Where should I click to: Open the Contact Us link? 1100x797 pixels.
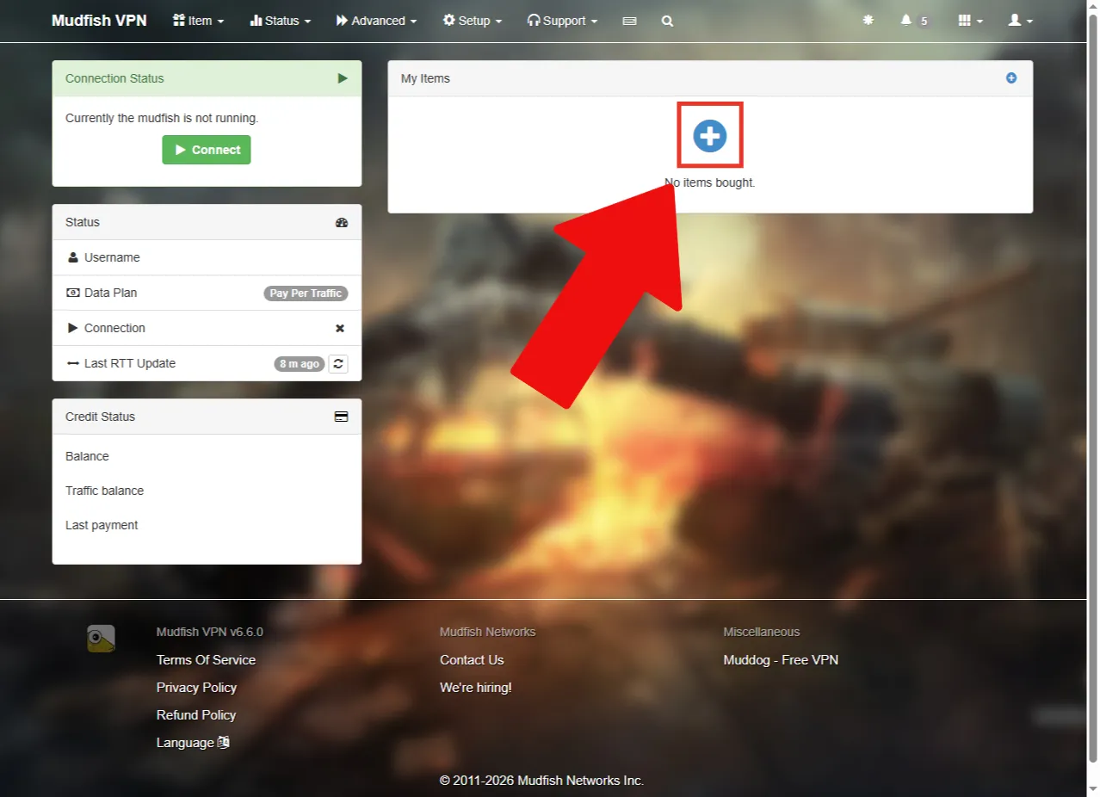pos(472,660)
